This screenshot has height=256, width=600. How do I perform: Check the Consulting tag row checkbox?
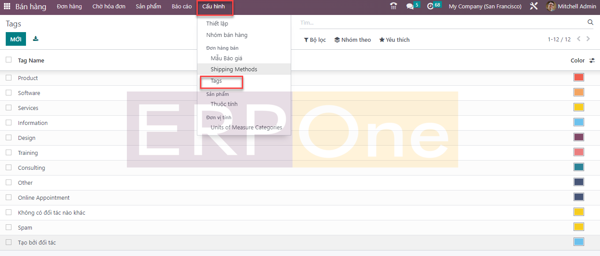pos(9,168)
